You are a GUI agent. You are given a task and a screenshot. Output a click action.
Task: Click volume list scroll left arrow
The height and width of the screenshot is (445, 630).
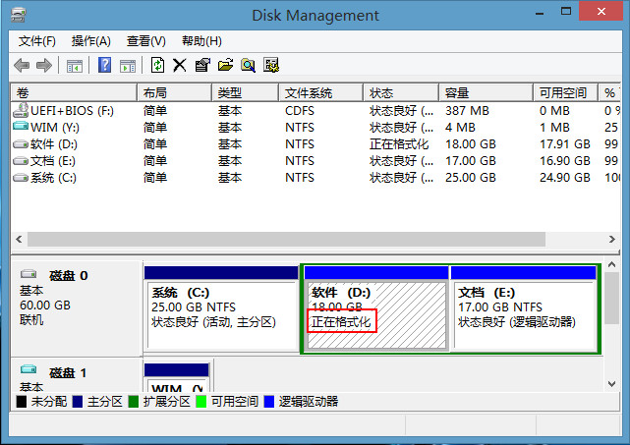pos(19,240)
